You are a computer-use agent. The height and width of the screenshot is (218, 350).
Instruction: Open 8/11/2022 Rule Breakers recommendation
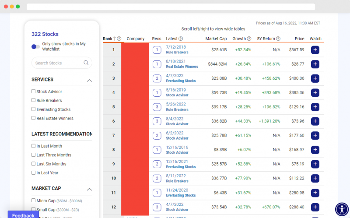tap(177, 178)
